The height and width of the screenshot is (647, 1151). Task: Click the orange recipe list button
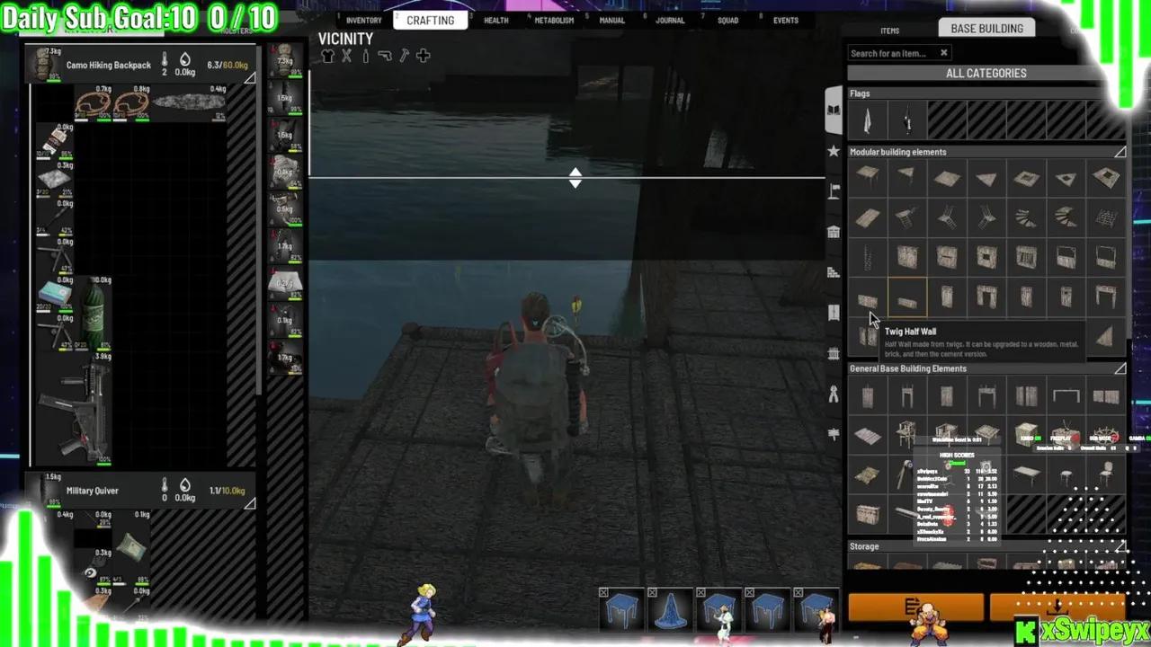point(915,607)
